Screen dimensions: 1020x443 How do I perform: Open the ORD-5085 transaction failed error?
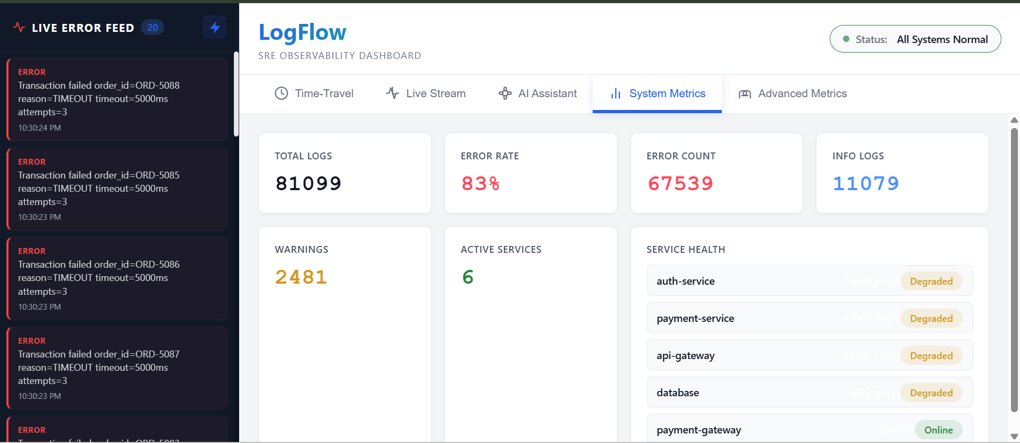tap(117, 189)
